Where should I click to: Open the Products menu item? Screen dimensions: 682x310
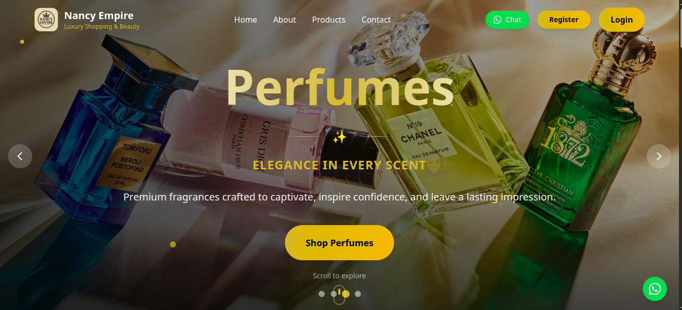[329, 20]
